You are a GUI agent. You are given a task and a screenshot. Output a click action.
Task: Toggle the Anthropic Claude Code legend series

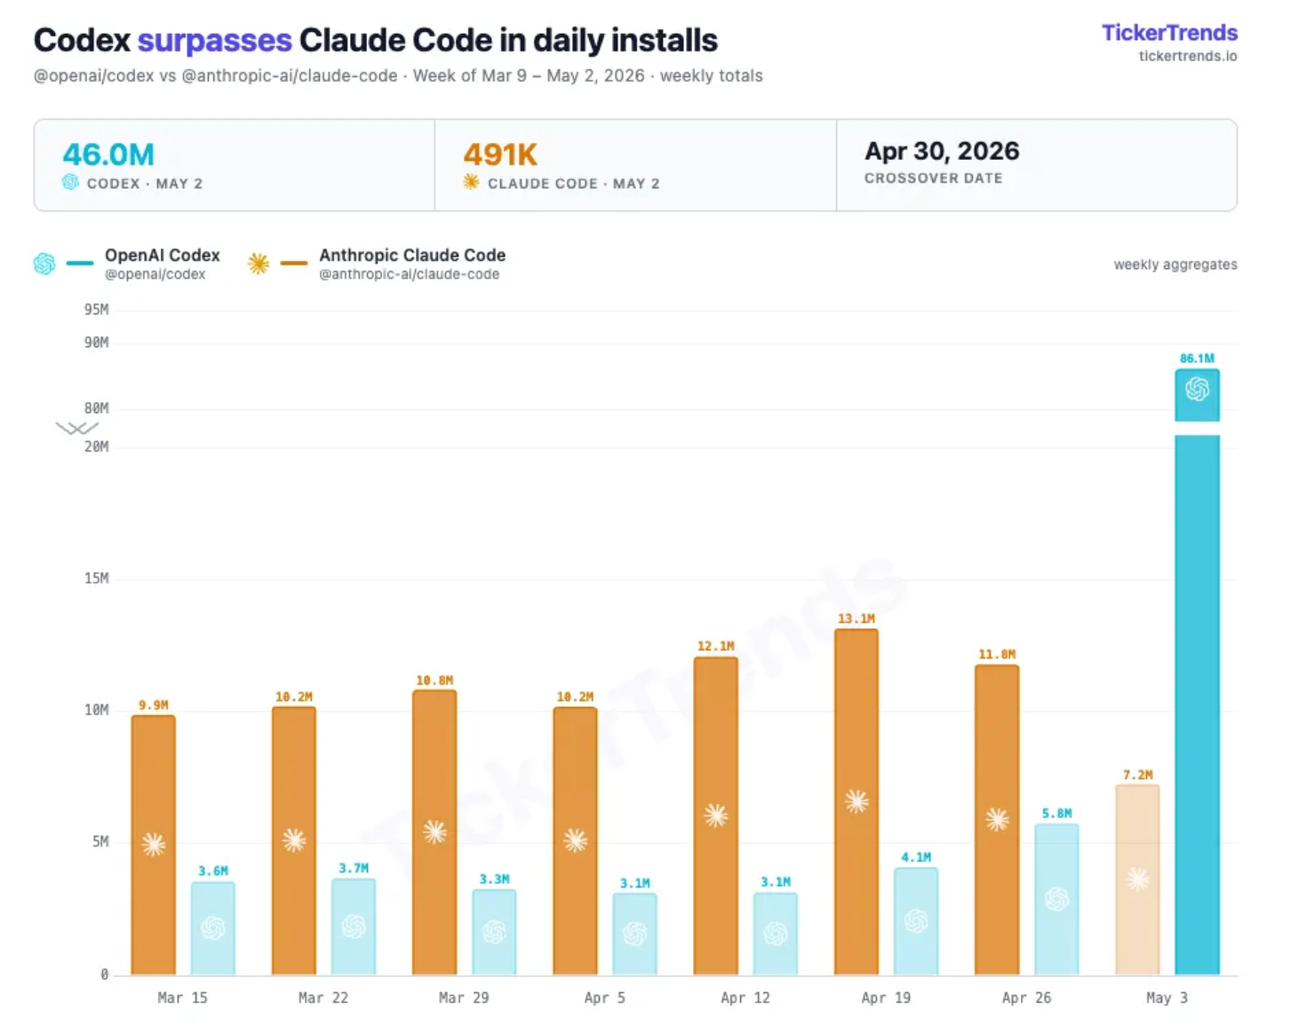[412, 263]
